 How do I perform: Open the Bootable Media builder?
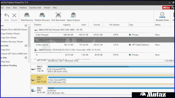tap(162, 16)
